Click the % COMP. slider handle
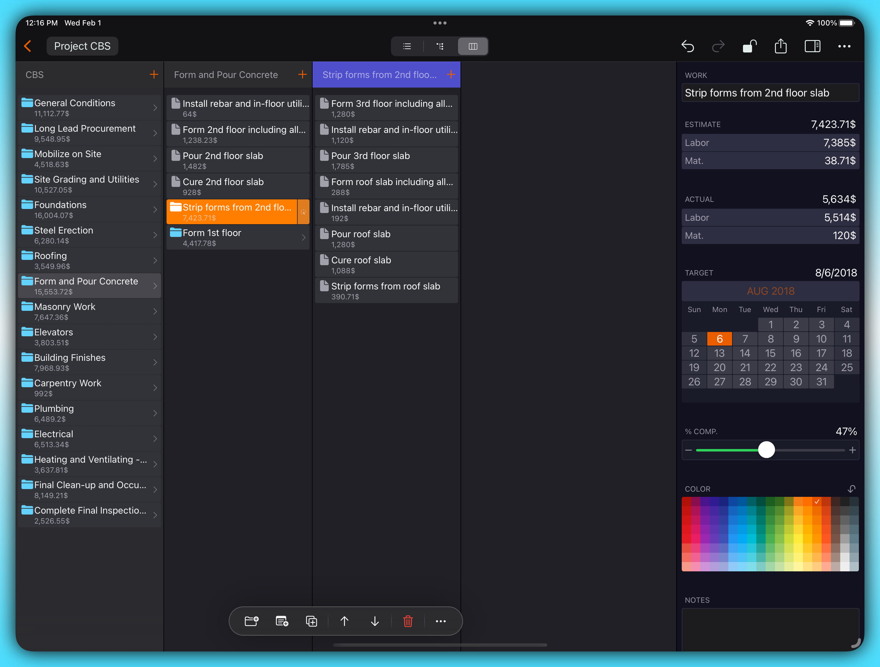Viewport: 880px width, 667px height. tap(766, 450)
